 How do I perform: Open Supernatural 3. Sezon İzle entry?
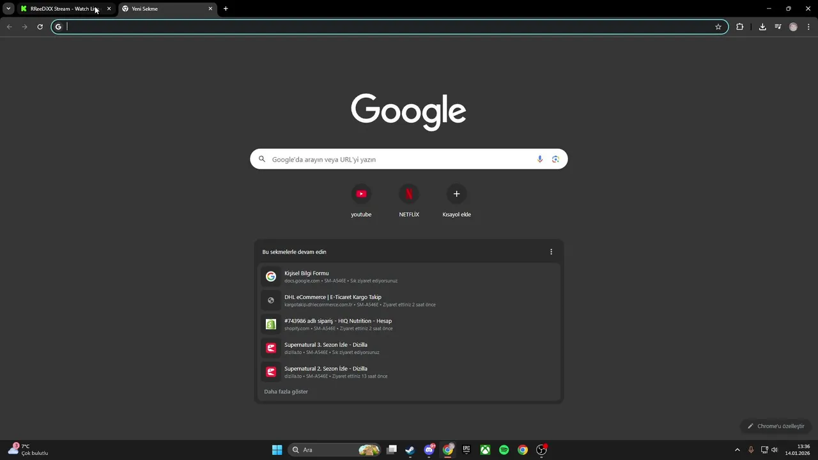point(409,348)
